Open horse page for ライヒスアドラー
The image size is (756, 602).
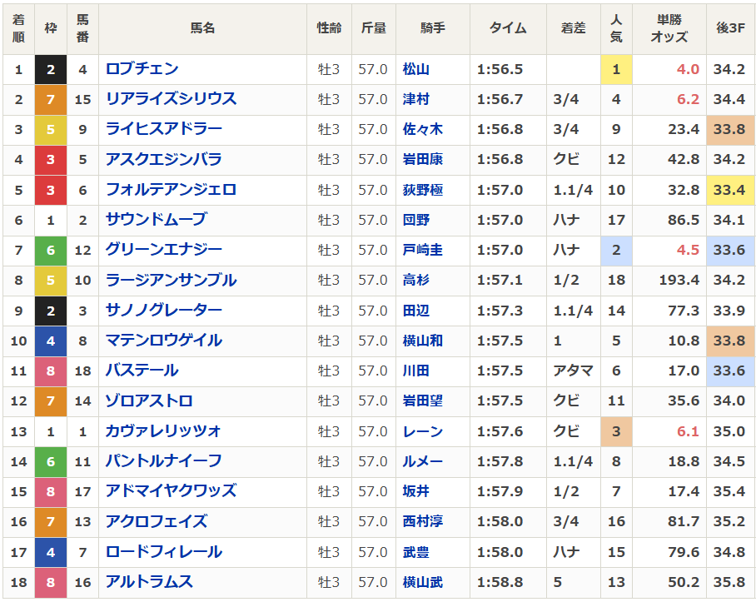164,129
